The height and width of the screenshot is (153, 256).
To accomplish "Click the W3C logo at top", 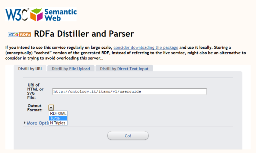I will pos(17,14).
